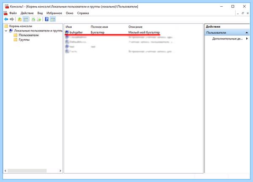
Task: Click the Консоль1 title bar app icon
Action: click(x=7, y=7)
